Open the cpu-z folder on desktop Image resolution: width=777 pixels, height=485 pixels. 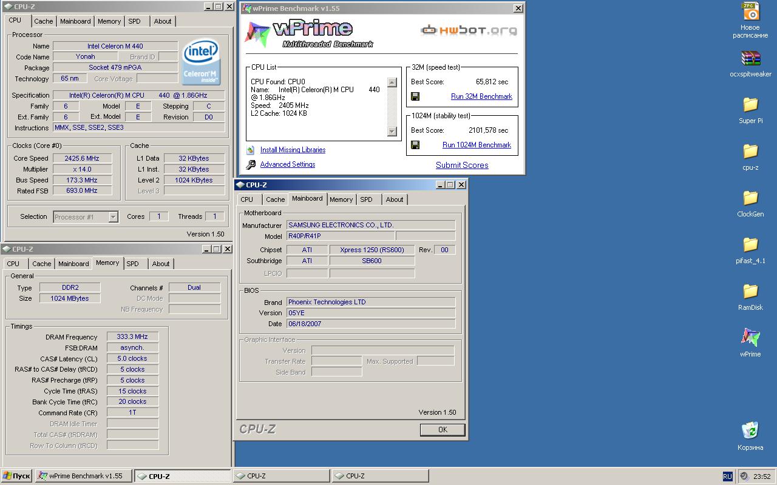point(750,152)
